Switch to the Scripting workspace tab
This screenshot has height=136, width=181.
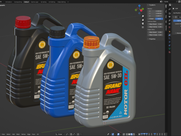pos(43,2)
